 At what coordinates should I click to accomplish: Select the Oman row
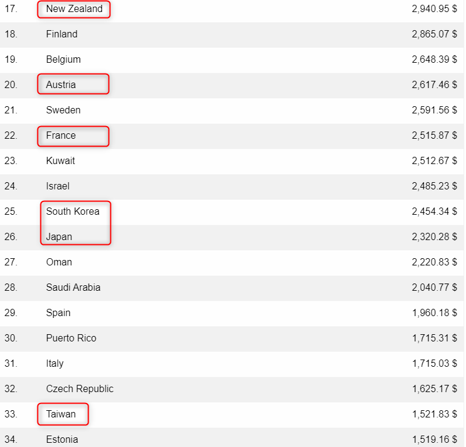(232, 262)
